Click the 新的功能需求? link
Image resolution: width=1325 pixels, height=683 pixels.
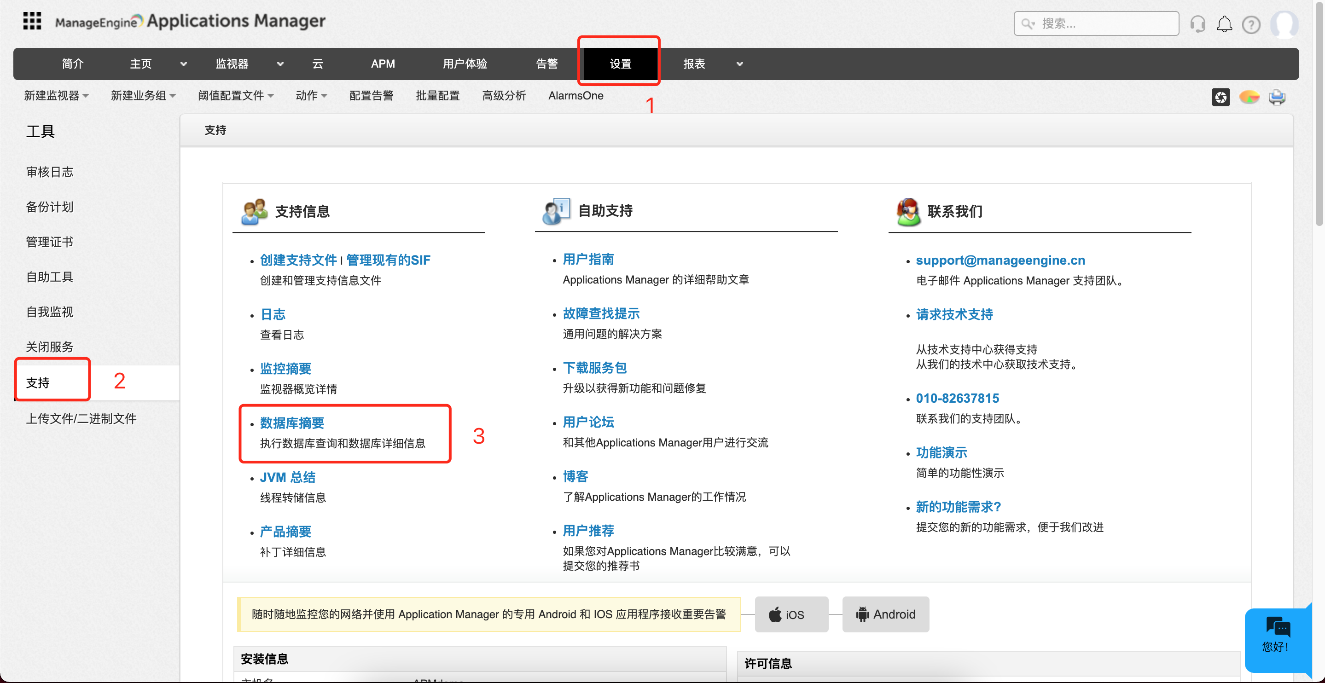(958, 507)
